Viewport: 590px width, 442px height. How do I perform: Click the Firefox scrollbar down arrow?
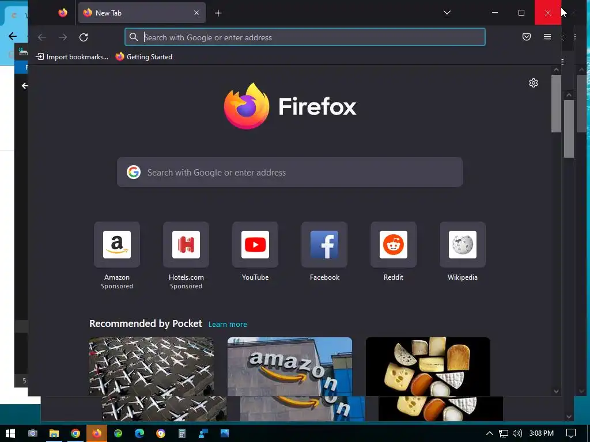click(x=556, y=391)
